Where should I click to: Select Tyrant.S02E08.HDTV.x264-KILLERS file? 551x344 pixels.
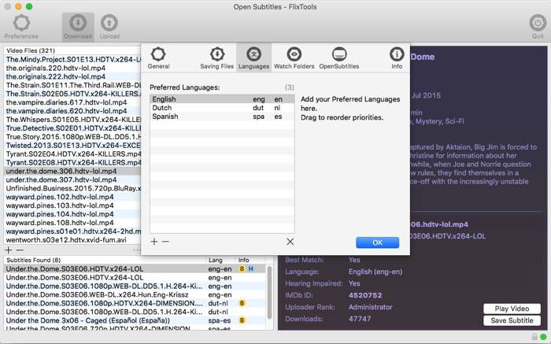coord(72,162)
